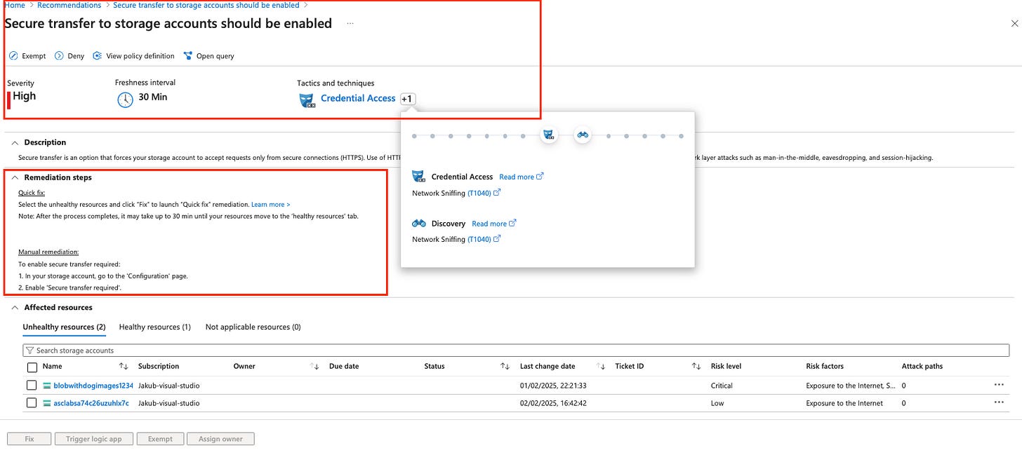Click the Open query toolbar action
1022x455 pixels.
click(x=208, y=56)
